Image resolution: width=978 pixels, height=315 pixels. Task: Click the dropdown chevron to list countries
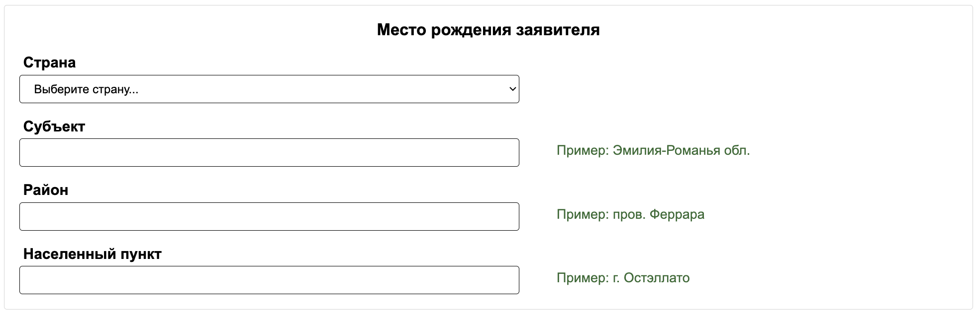[x=511, y=89]
